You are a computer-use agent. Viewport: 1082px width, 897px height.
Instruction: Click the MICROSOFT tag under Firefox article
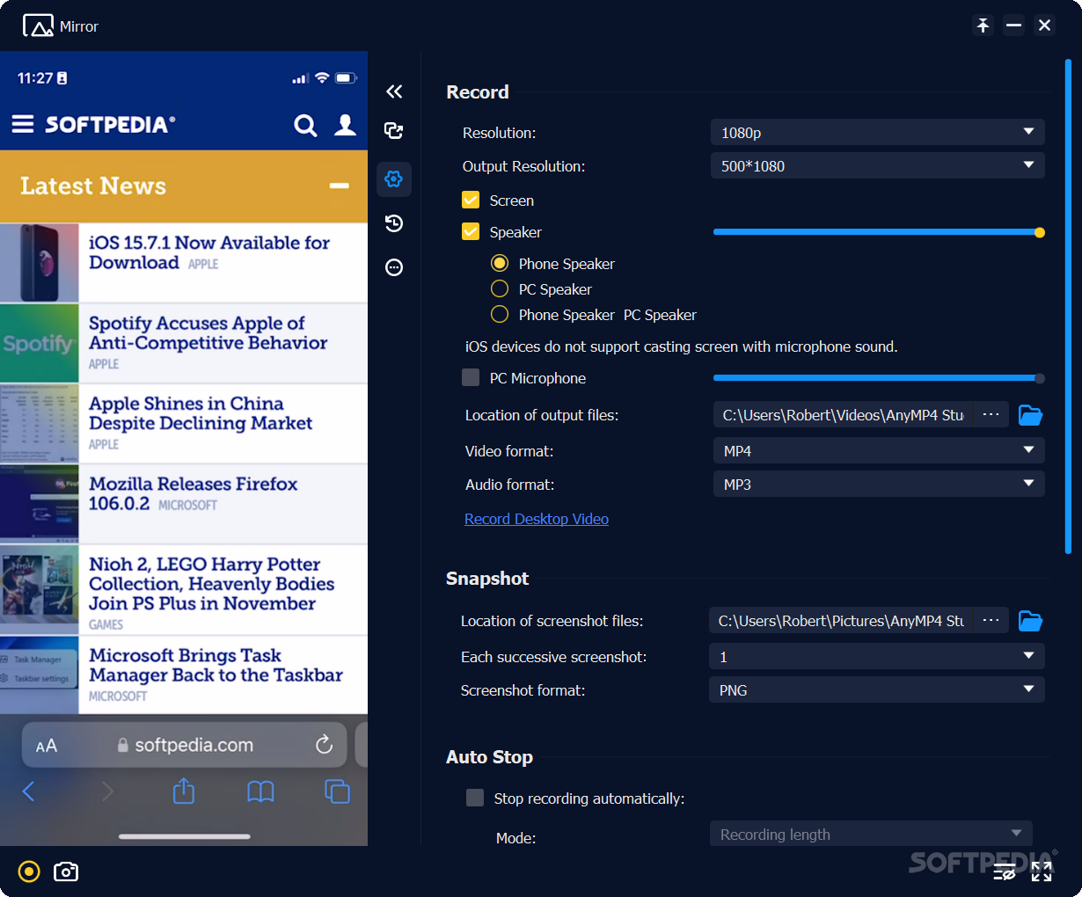pos(187,505)
